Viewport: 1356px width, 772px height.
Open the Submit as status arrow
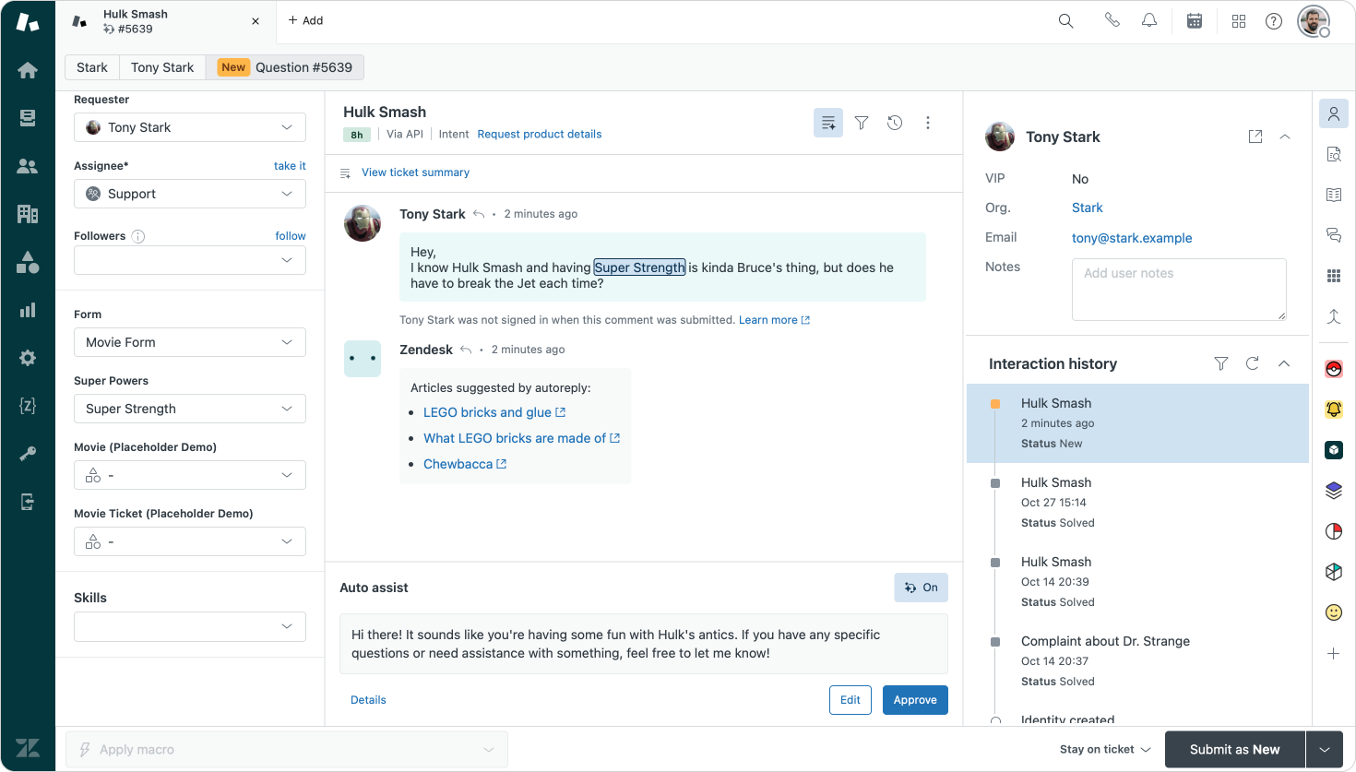pos(1325,750)
